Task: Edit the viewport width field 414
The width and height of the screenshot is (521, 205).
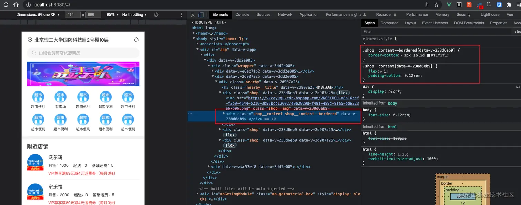Action: coord(73,15)
